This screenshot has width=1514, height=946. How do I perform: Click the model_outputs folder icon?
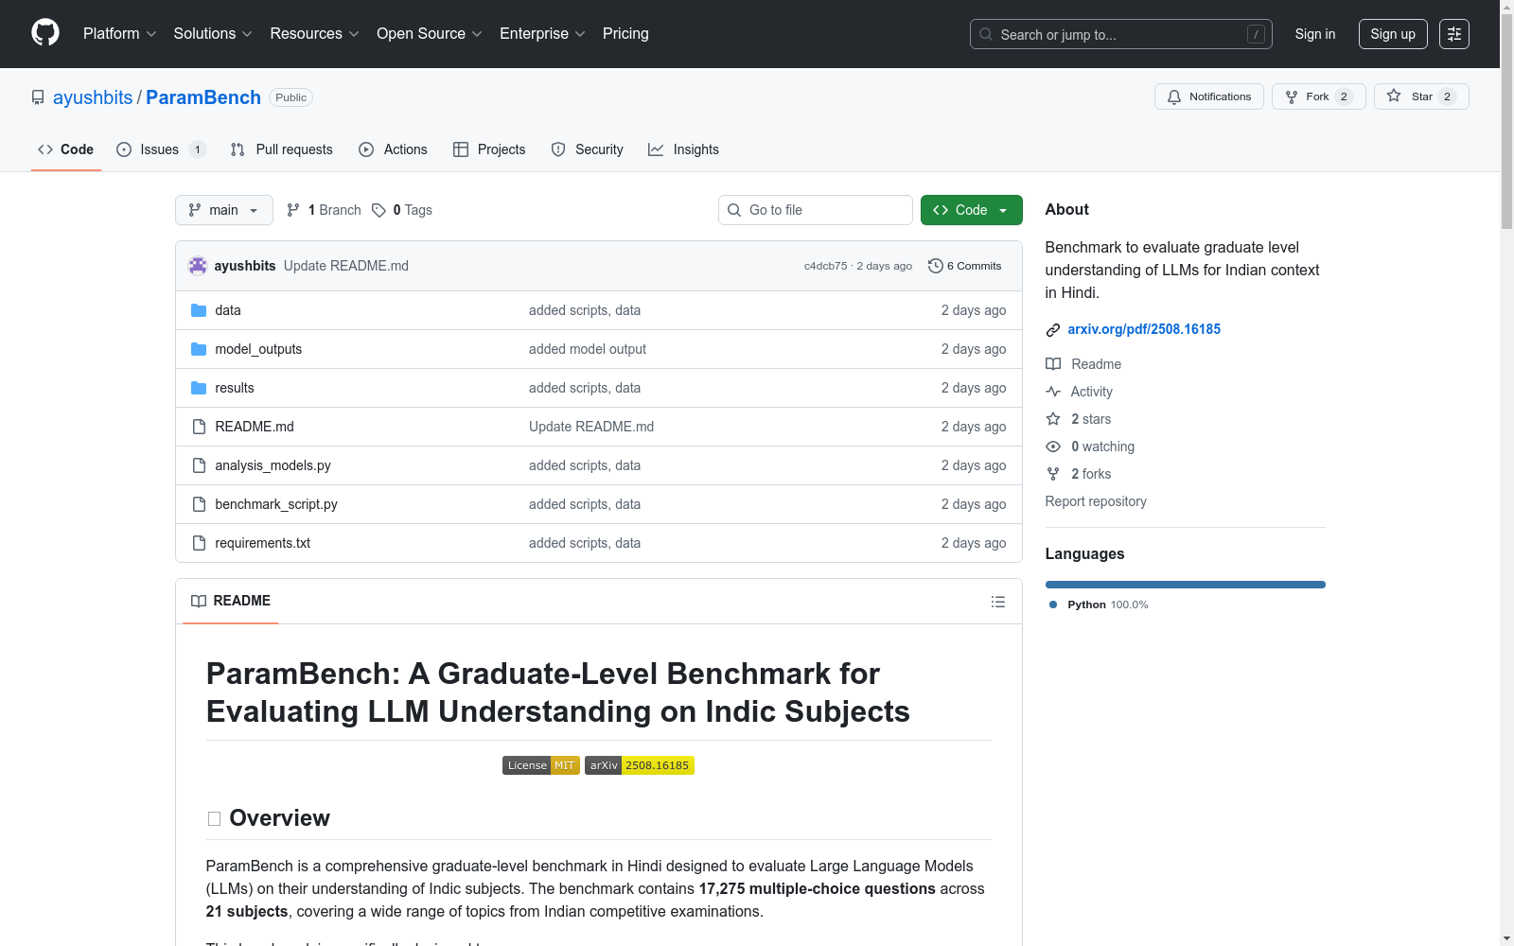[x=199, y=349]
